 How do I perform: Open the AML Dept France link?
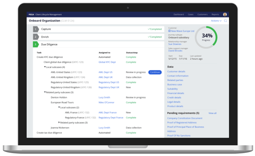point(108,113)
